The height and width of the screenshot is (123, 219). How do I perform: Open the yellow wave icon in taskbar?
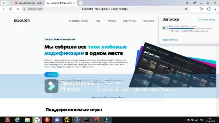click(x=67, y=120)
